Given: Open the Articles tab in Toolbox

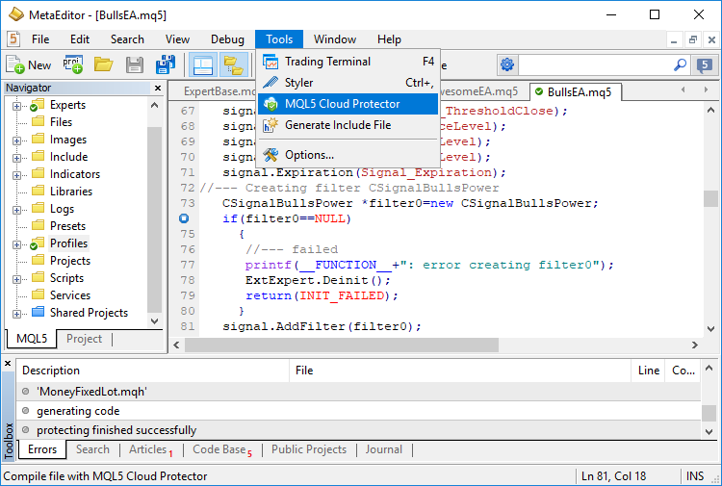Looking at the screenshot, I should pos(150,449).
